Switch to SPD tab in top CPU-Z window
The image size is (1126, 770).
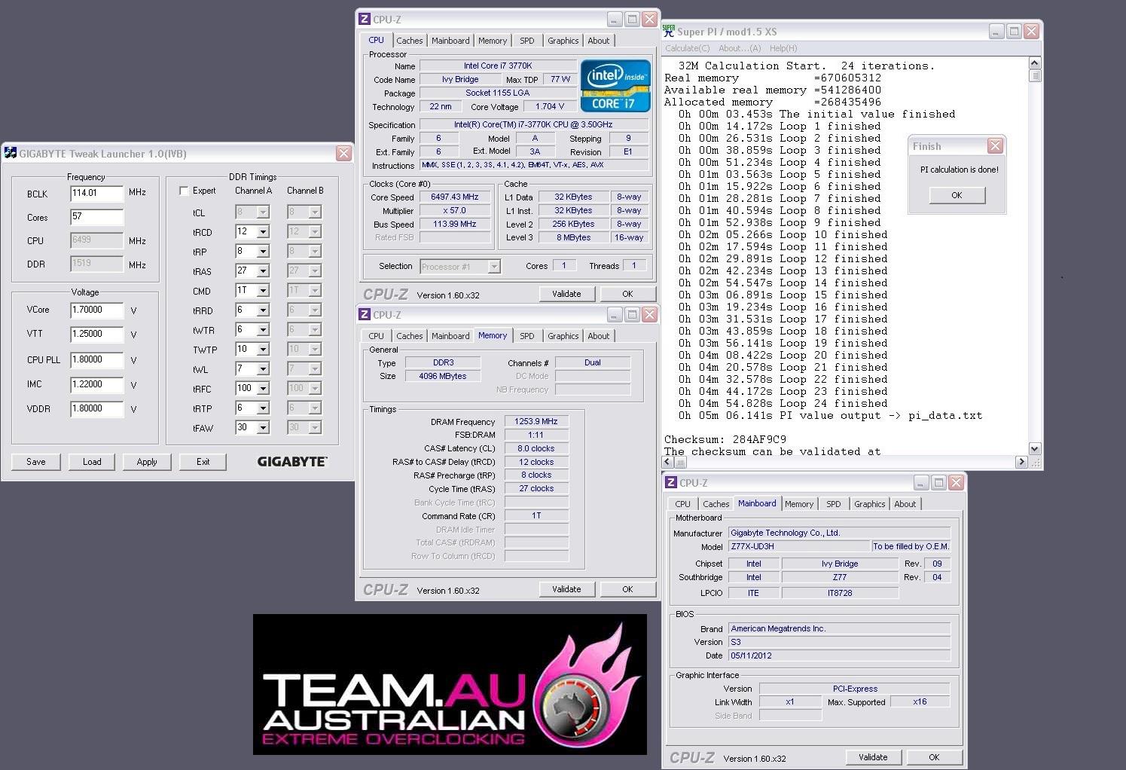(527, 41)
